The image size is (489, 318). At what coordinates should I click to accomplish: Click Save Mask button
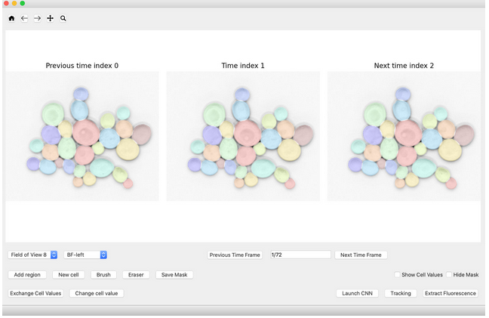tap(174, 275)
